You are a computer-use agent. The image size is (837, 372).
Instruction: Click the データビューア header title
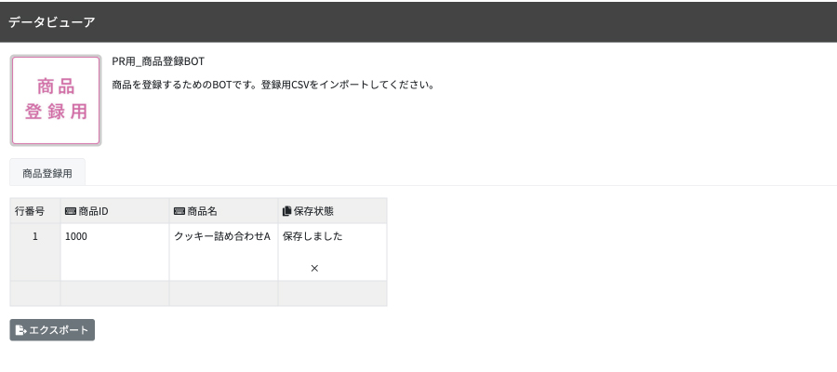pyautogui.click(x=52, y=22)
